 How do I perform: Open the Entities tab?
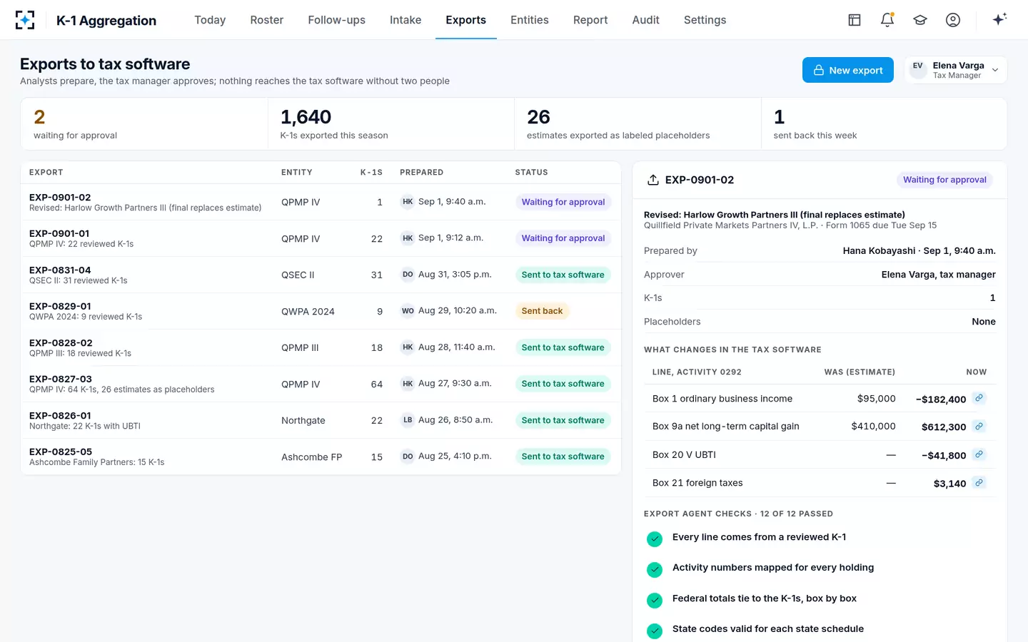530,20
